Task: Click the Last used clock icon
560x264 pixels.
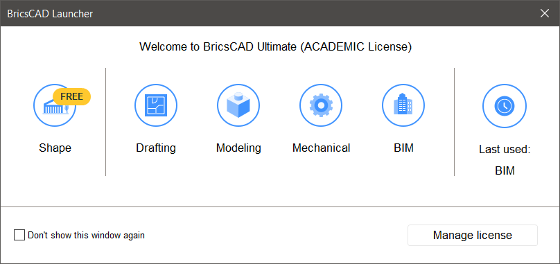Action: (x=505, y=106)
